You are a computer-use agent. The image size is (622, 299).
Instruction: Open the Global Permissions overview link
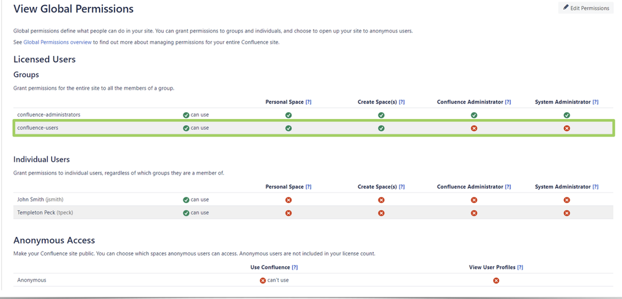tap(57, 42)
